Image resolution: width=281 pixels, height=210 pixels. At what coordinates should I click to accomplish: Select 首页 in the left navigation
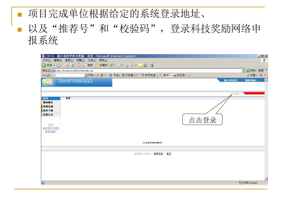[x=51, y=98]
